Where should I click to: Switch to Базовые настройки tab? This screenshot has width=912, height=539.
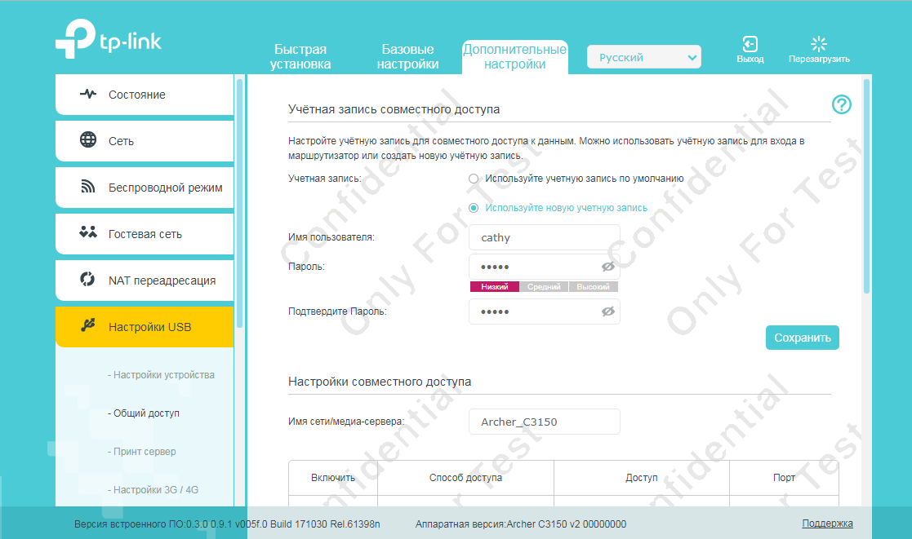[408, 57]
